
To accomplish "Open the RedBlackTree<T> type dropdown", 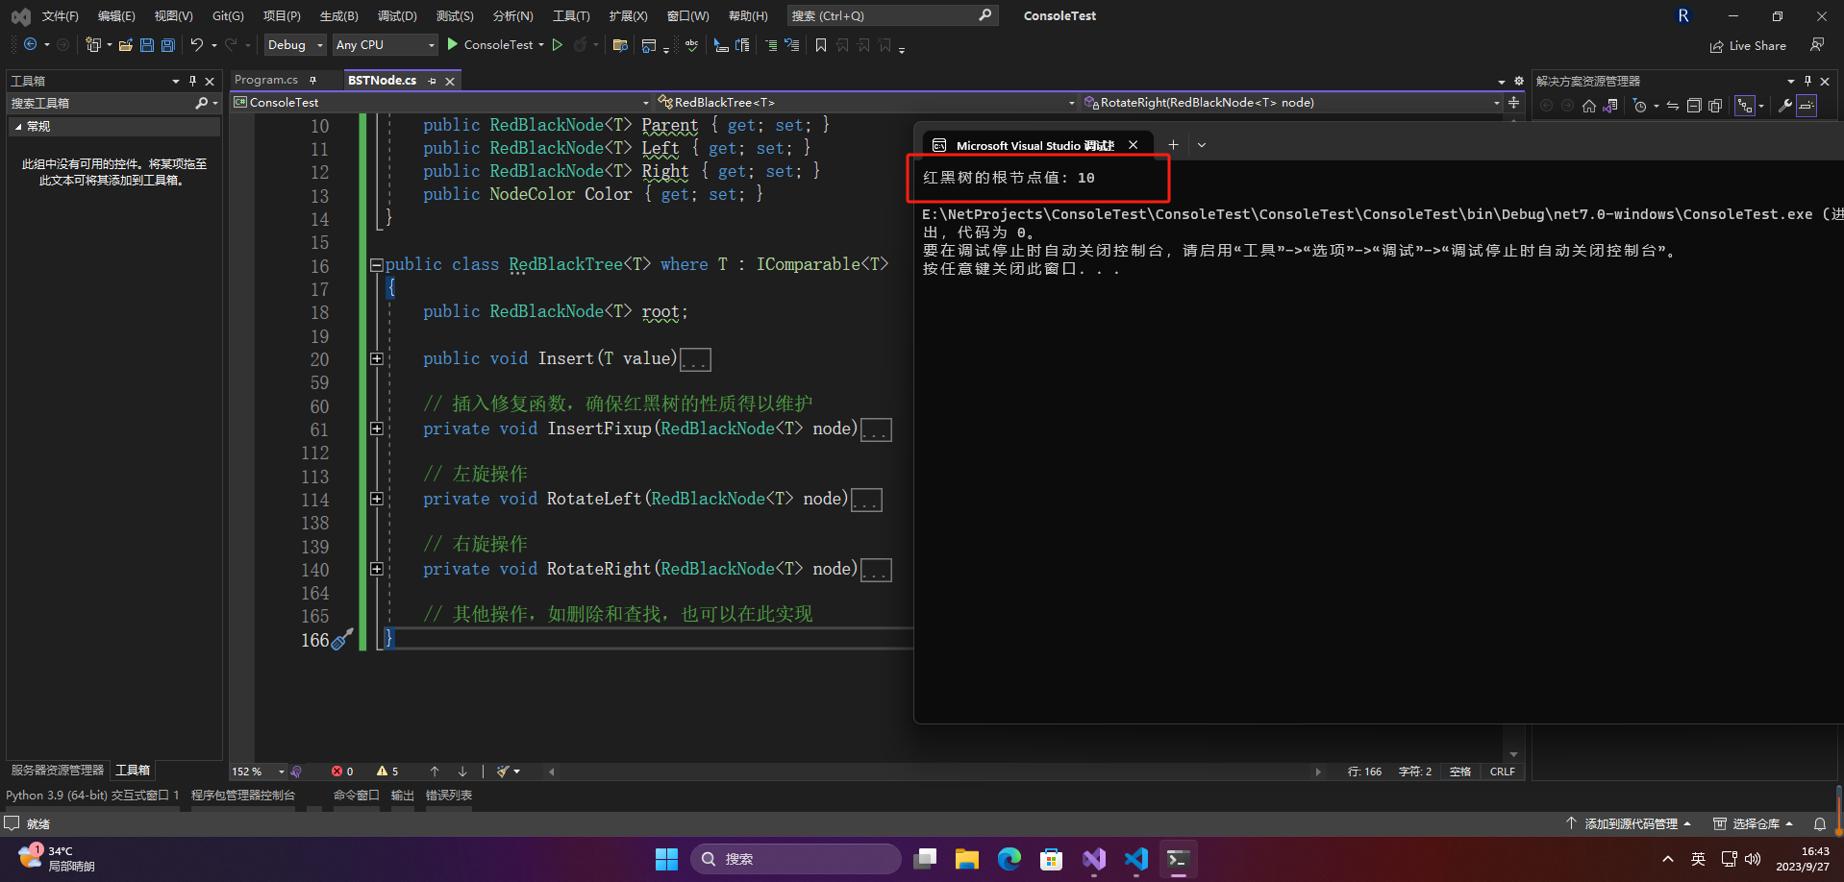I will [x=866, y=102].
